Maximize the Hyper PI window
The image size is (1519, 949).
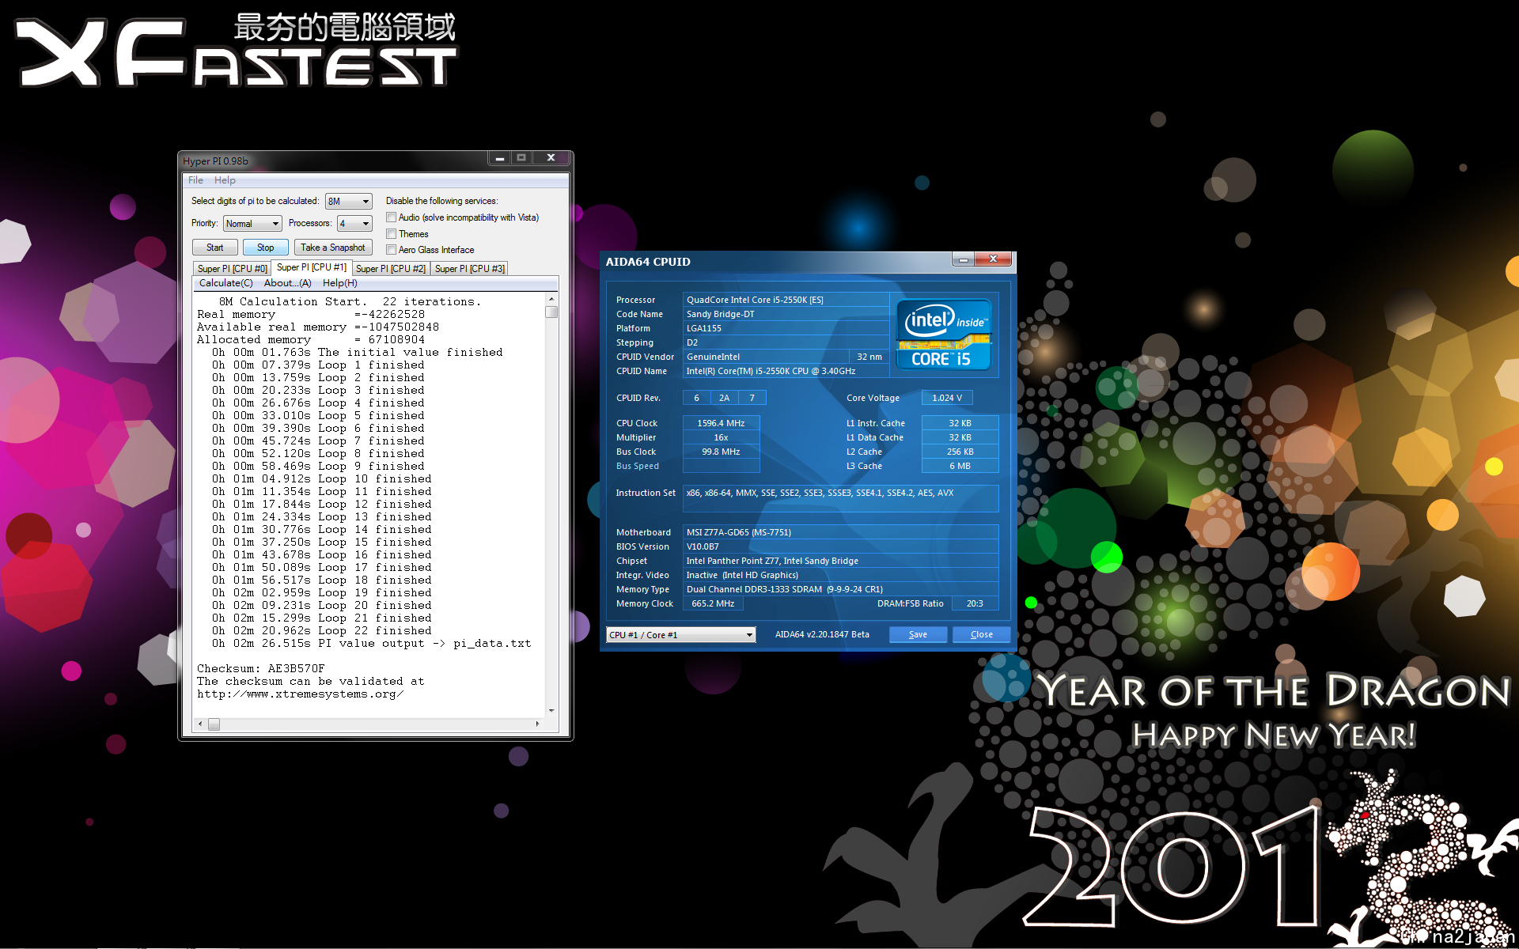521,158
